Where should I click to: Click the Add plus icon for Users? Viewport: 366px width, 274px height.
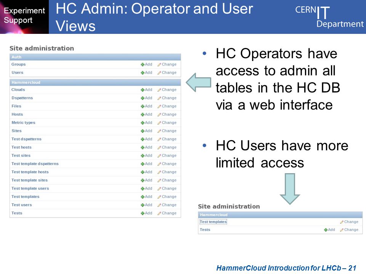click(142, 73)
